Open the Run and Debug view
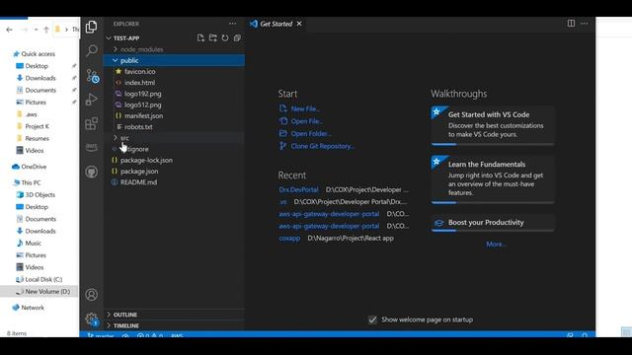The width and height of the screenshot is (632, 355). point(92,99)
